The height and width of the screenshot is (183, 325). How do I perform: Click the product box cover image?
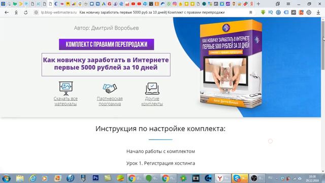tap(231, 64)
